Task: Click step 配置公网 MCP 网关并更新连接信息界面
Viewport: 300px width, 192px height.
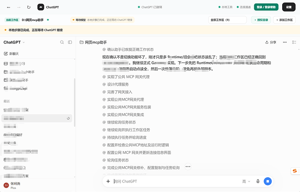Action: pos(137,152)
